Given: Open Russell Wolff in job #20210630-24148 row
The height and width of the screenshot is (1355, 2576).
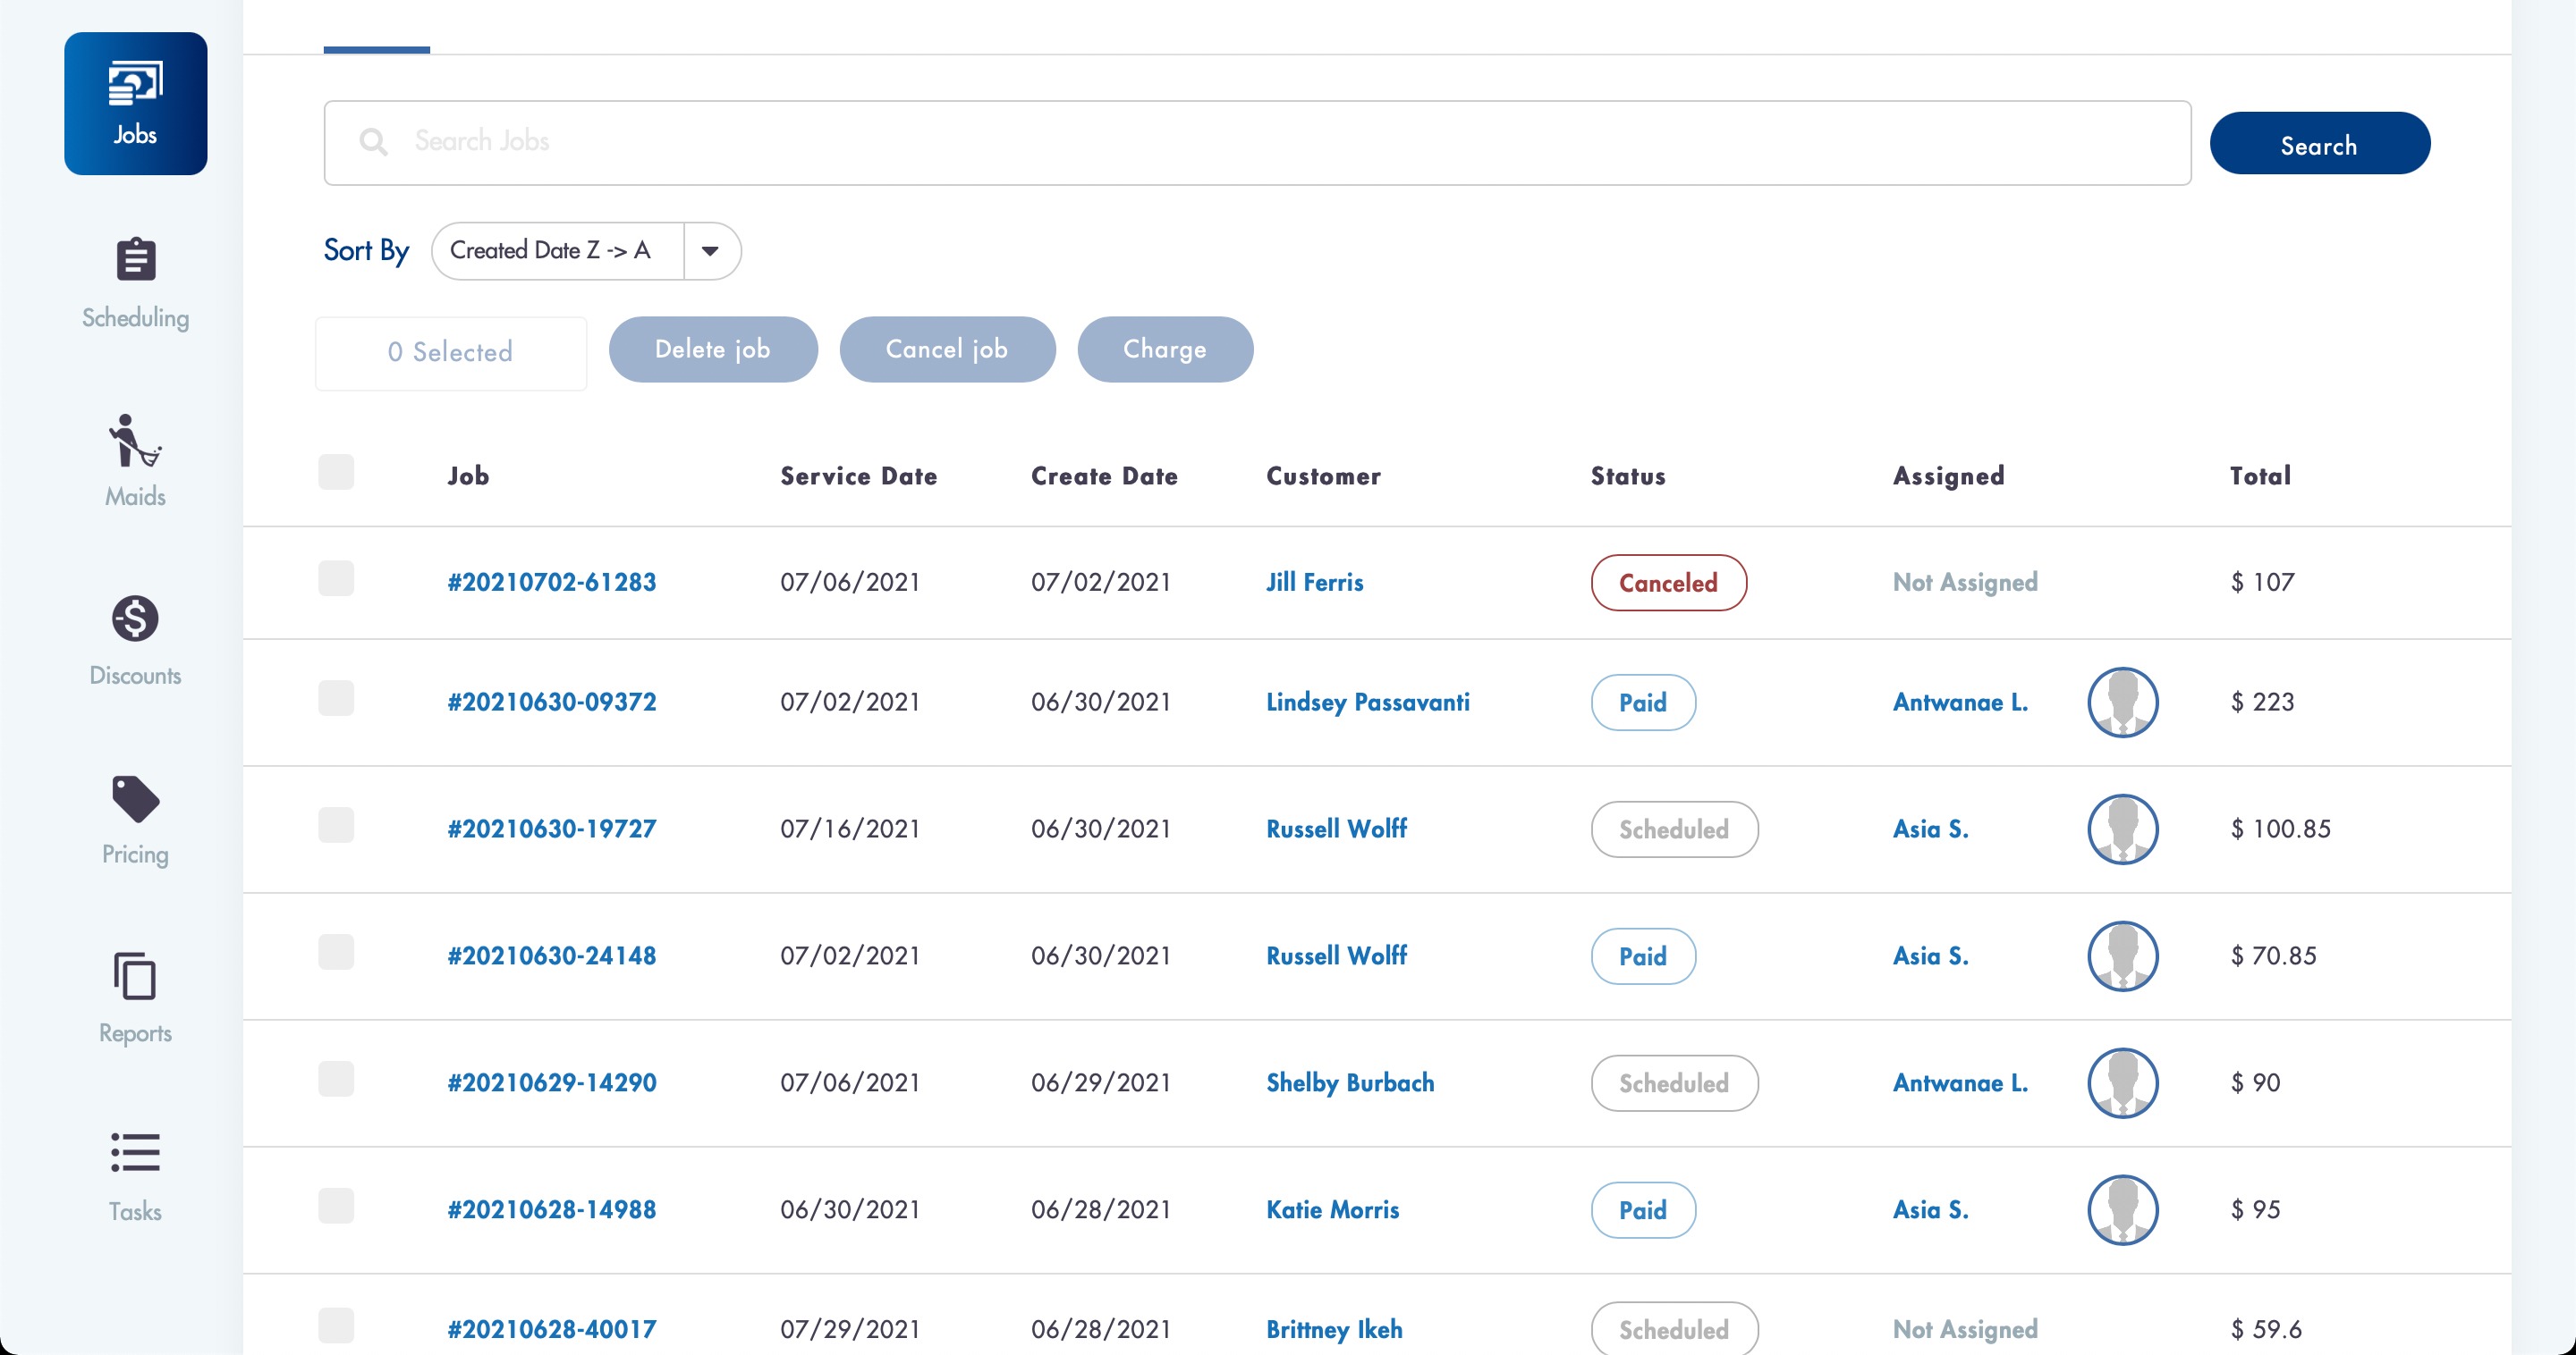Looking at the screenshot, I should pos(1336,955).
